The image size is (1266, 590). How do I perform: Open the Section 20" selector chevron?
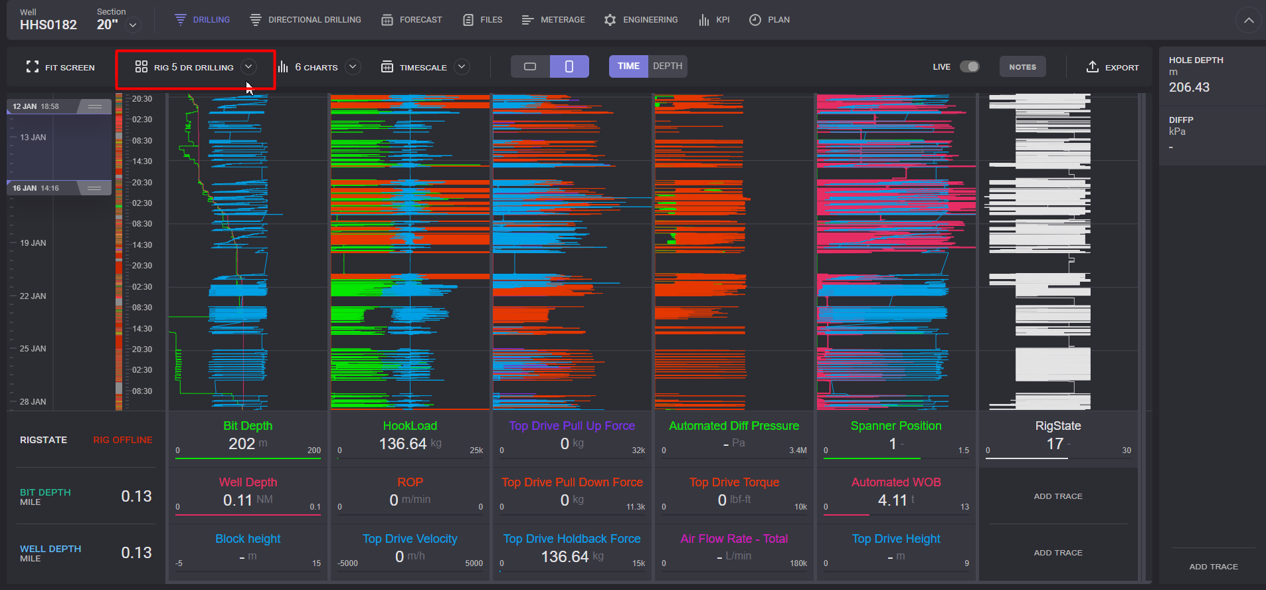pos(134,25)
